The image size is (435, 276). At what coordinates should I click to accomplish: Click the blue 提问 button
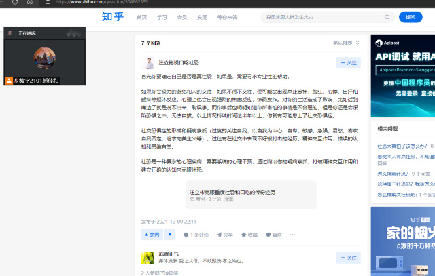click(411, 17)
